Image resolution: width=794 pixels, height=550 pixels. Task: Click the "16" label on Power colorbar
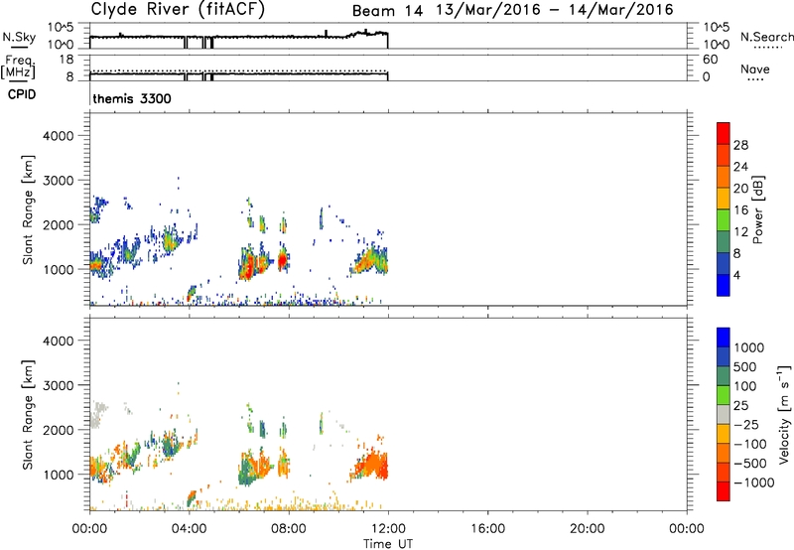(740, 210)
